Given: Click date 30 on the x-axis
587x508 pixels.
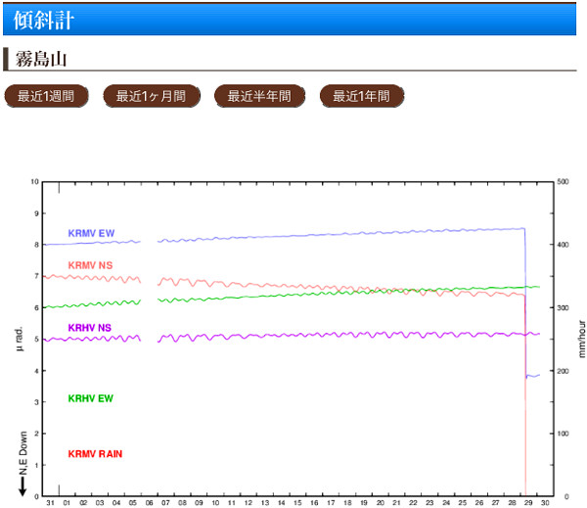Looking at the screenshot, I should (544, 502).
